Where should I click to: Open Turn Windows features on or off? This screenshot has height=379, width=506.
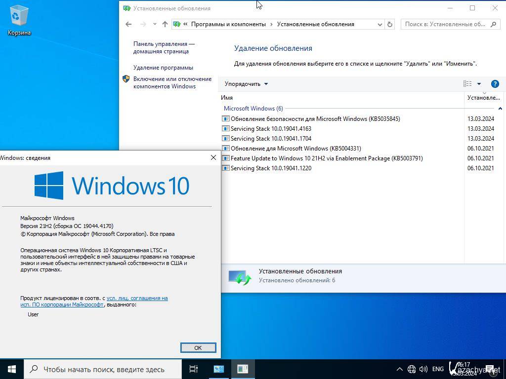172,82
